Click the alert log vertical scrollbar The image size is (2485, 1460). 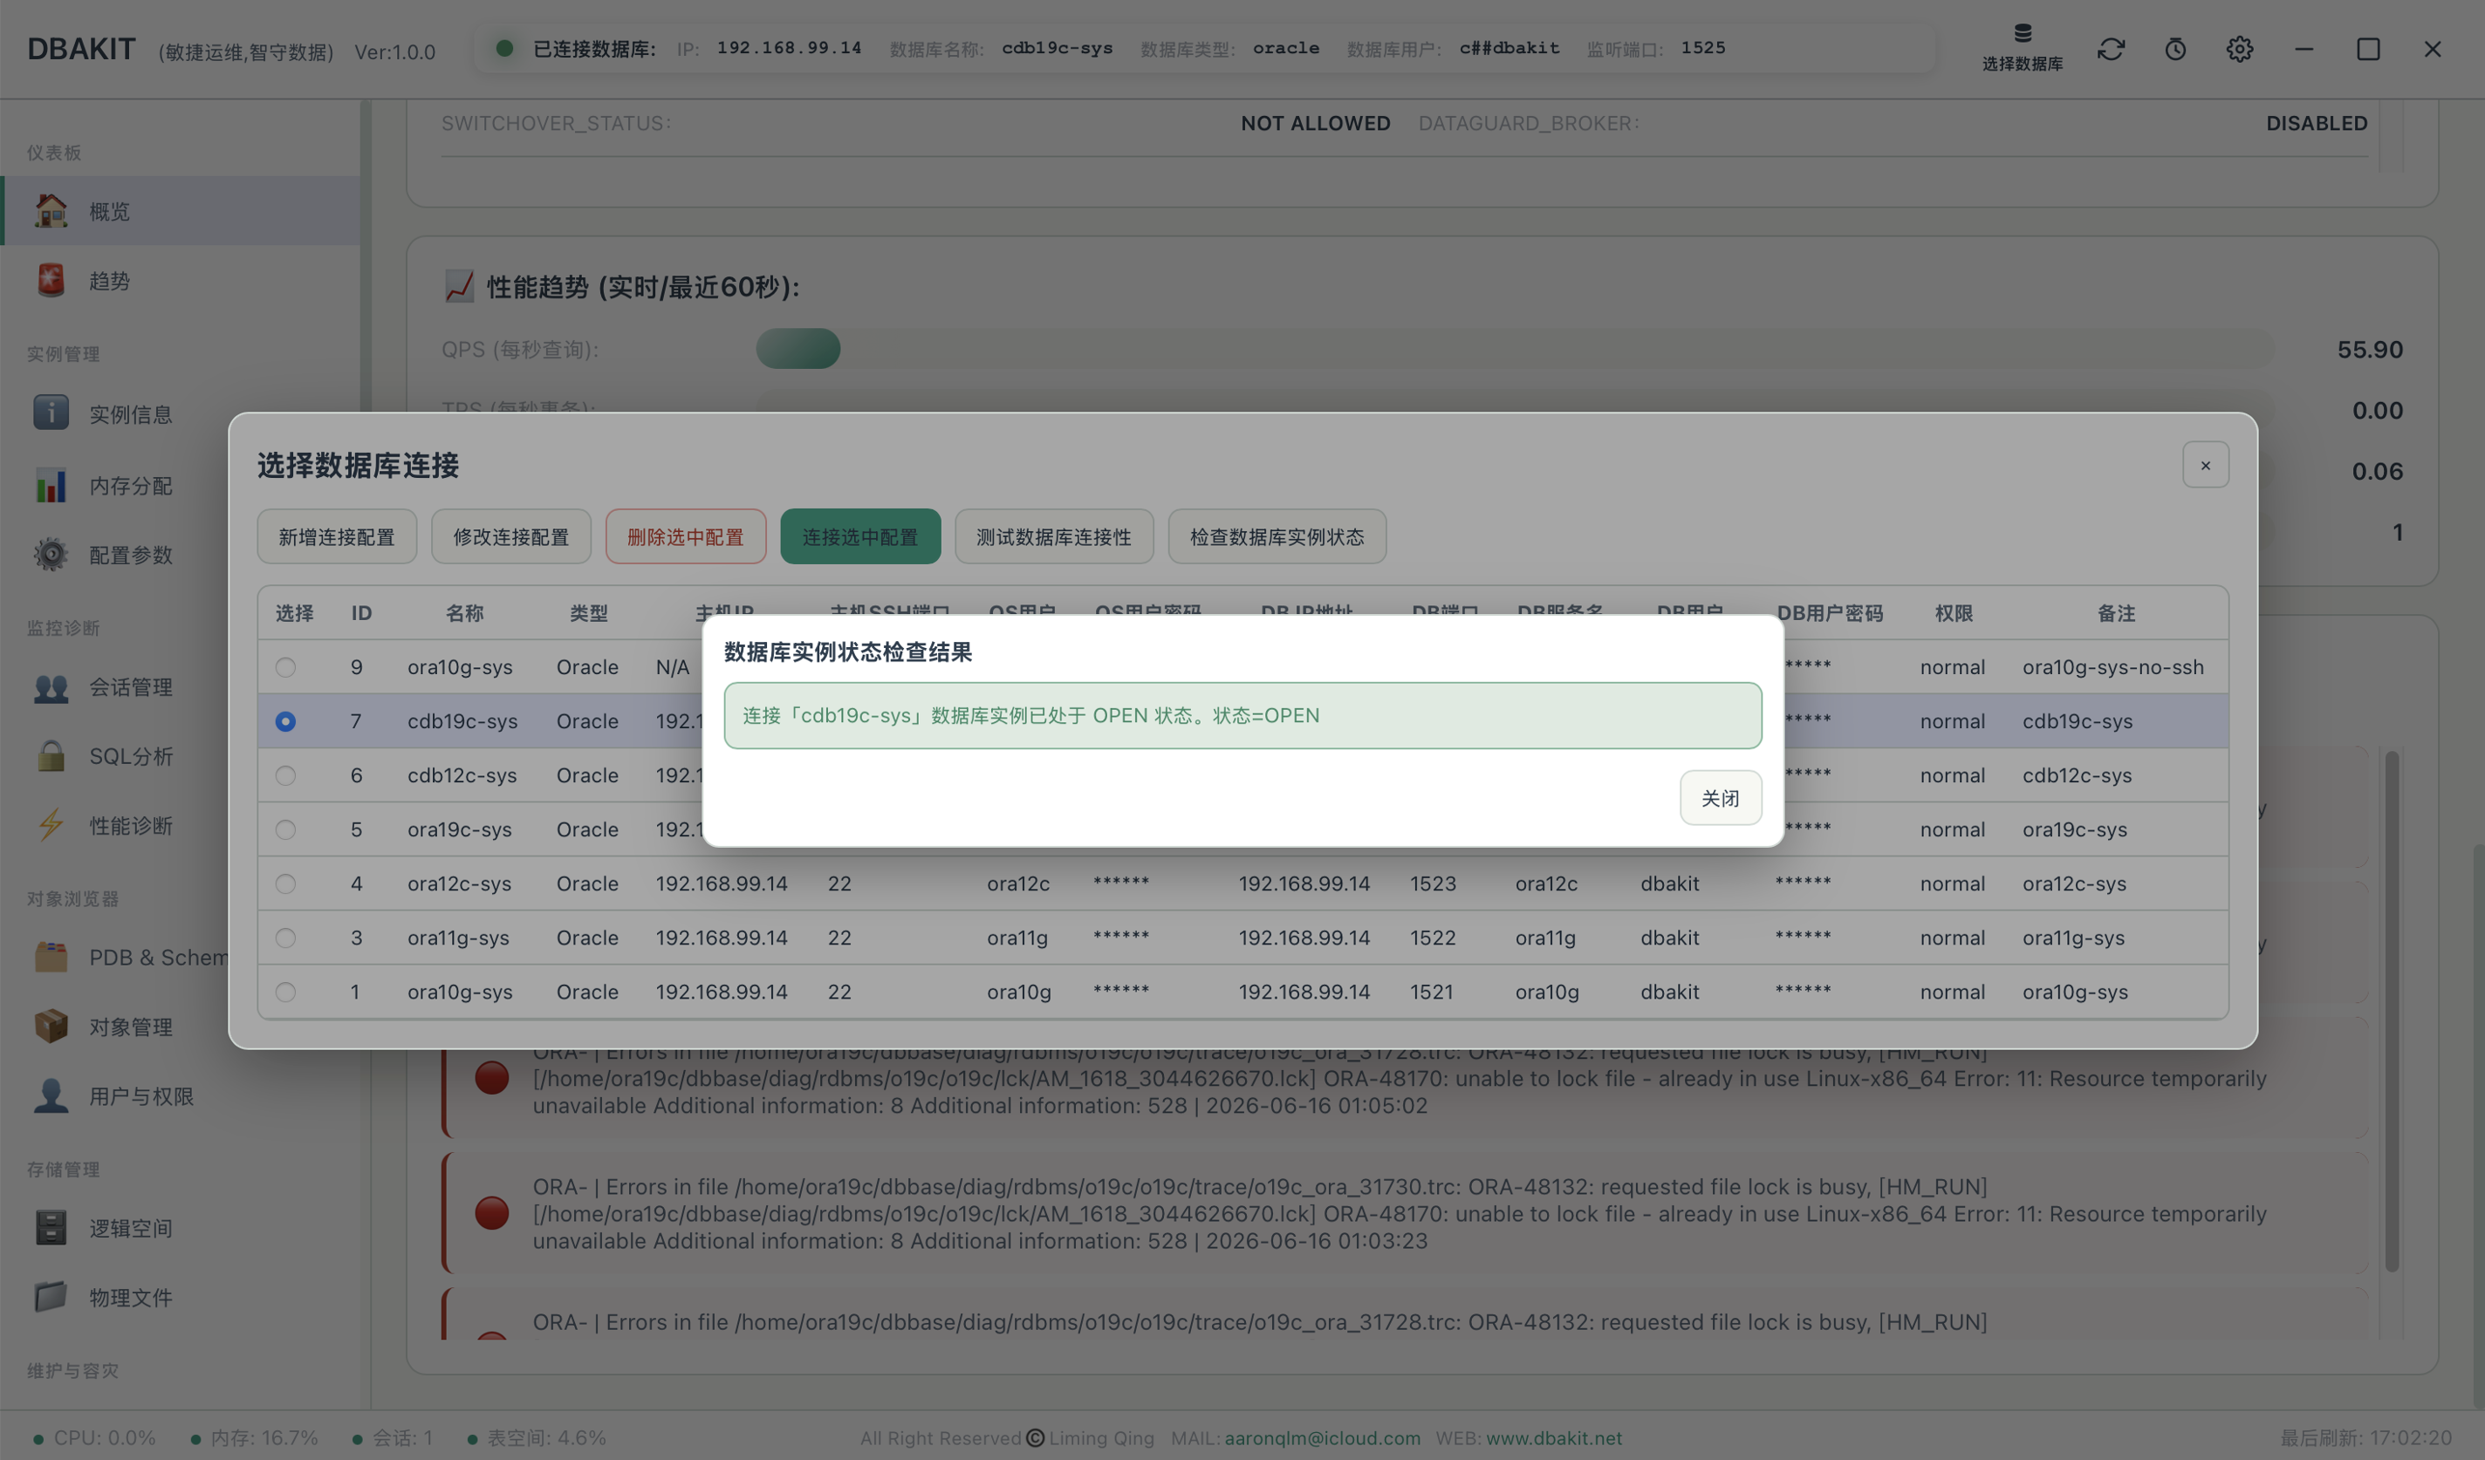click(x=2393, y=1011)
